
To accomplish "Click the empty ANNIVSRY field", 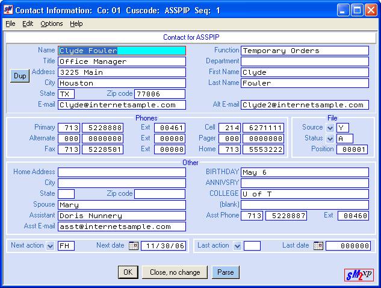I will point(305,183).
